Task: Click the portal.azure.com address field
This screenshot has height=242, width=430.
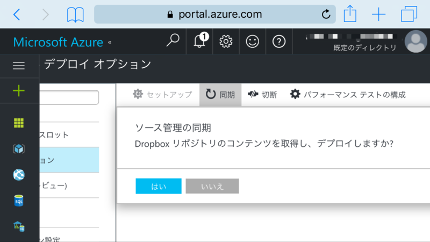Action: pyautogui.click(x=214, y=14)
